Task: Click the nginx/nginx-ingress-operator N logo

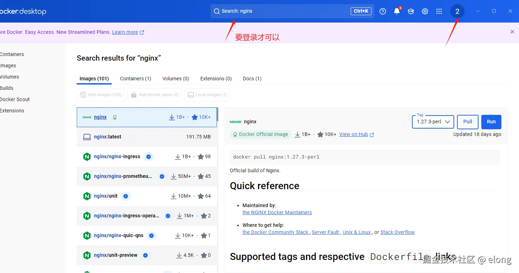Action: coord(87,216)
